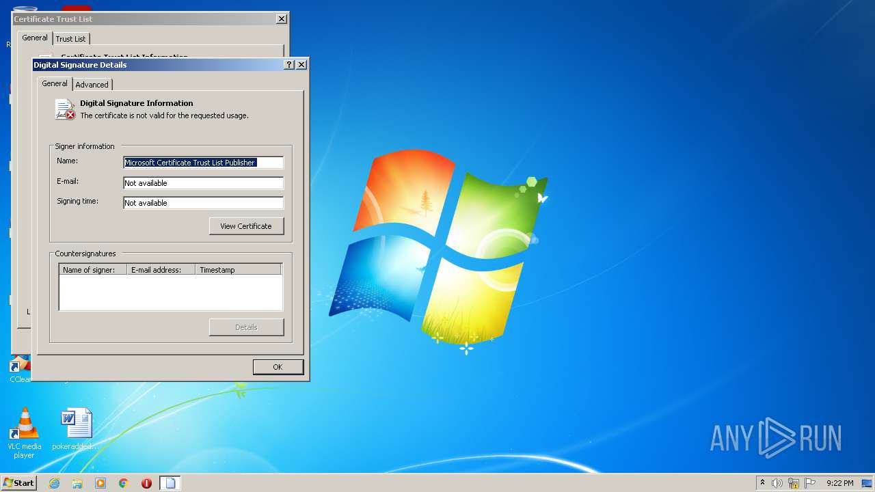The image size is (875, 492).
Task: Click the 9:22 PM clock
Action: 839,483
